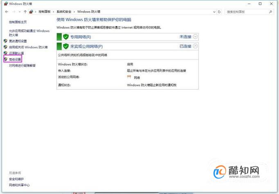279x194 pixels.
Task: Click the 通知状态 label
Action: click(64, 85)
